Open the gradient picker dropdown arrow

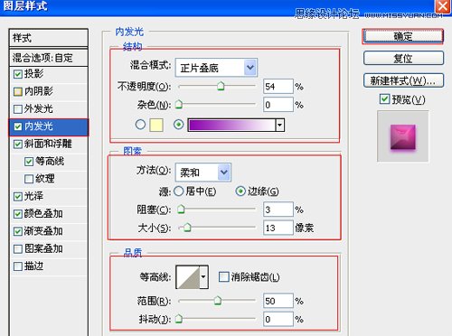coord(280,125)
